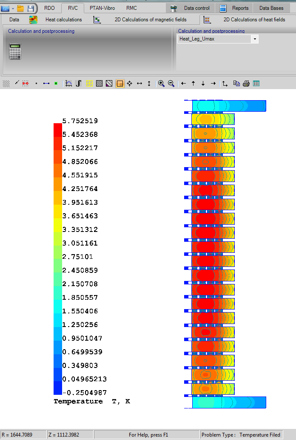This screenshot has height=440, width=296.
Task: Click the curve plot graph tool
Action: (68, 83)
